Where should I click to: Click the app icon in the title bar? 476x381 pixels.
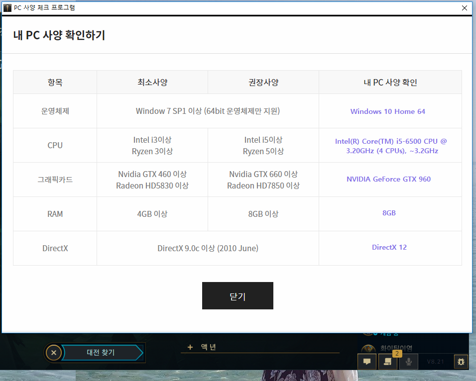(x=7, y=7)
